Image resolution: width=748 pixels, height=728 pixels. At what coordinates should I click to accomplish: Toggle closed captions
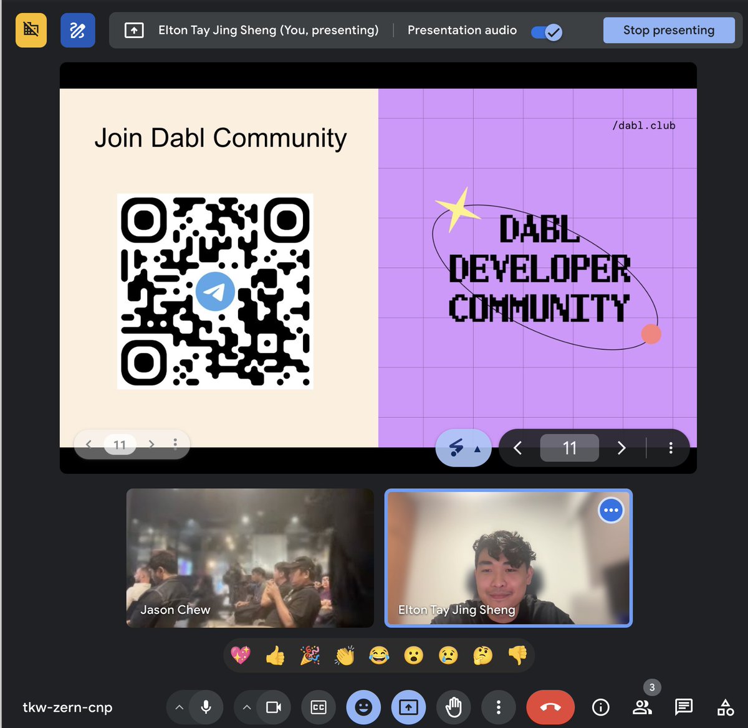pyautogui.click(x=319, y=707)
